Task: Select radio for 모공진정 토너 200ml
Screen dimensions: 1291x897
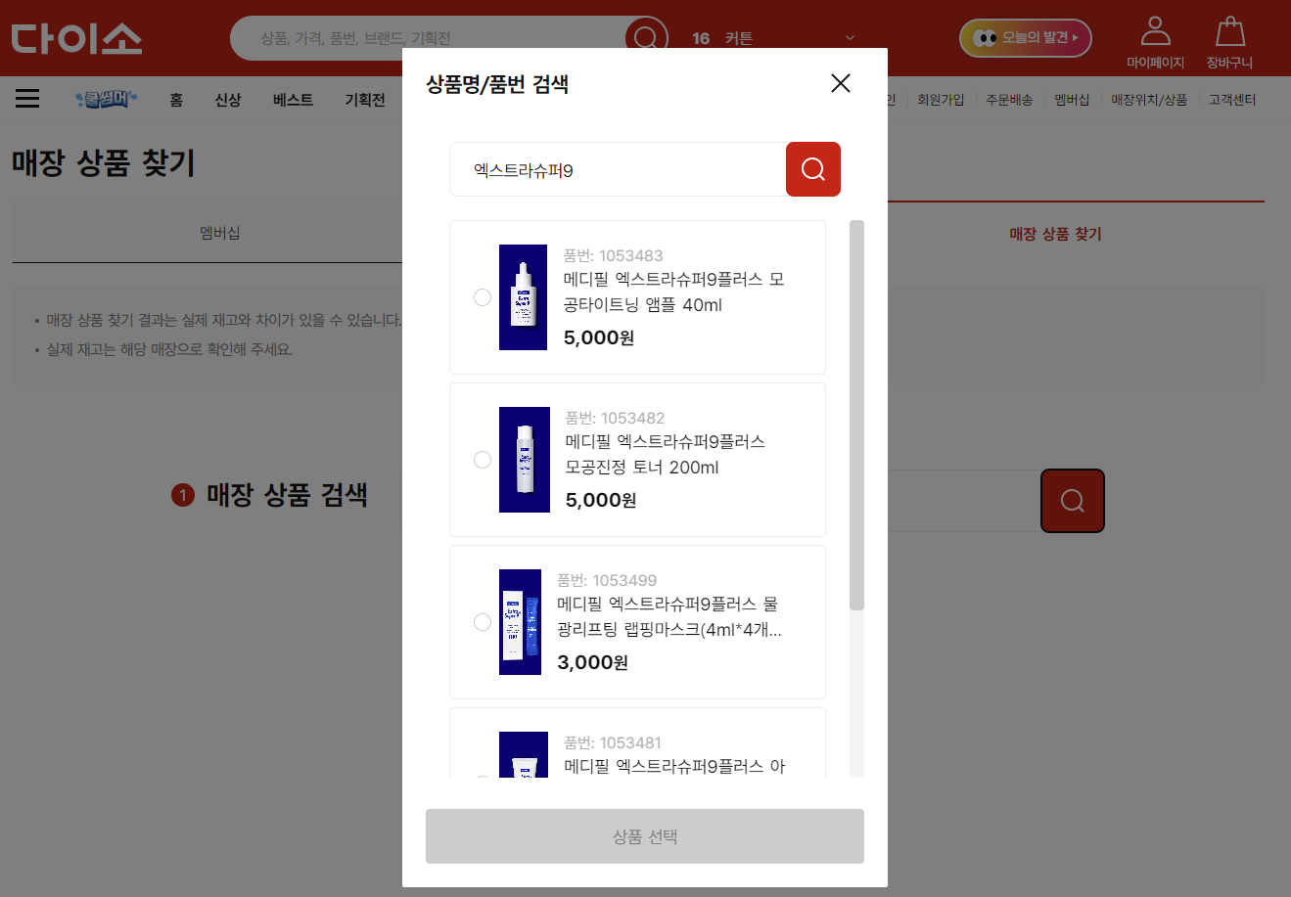Action: (482, 460)
